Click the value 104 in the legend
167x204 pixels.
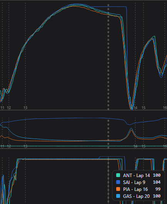[157, 182]
